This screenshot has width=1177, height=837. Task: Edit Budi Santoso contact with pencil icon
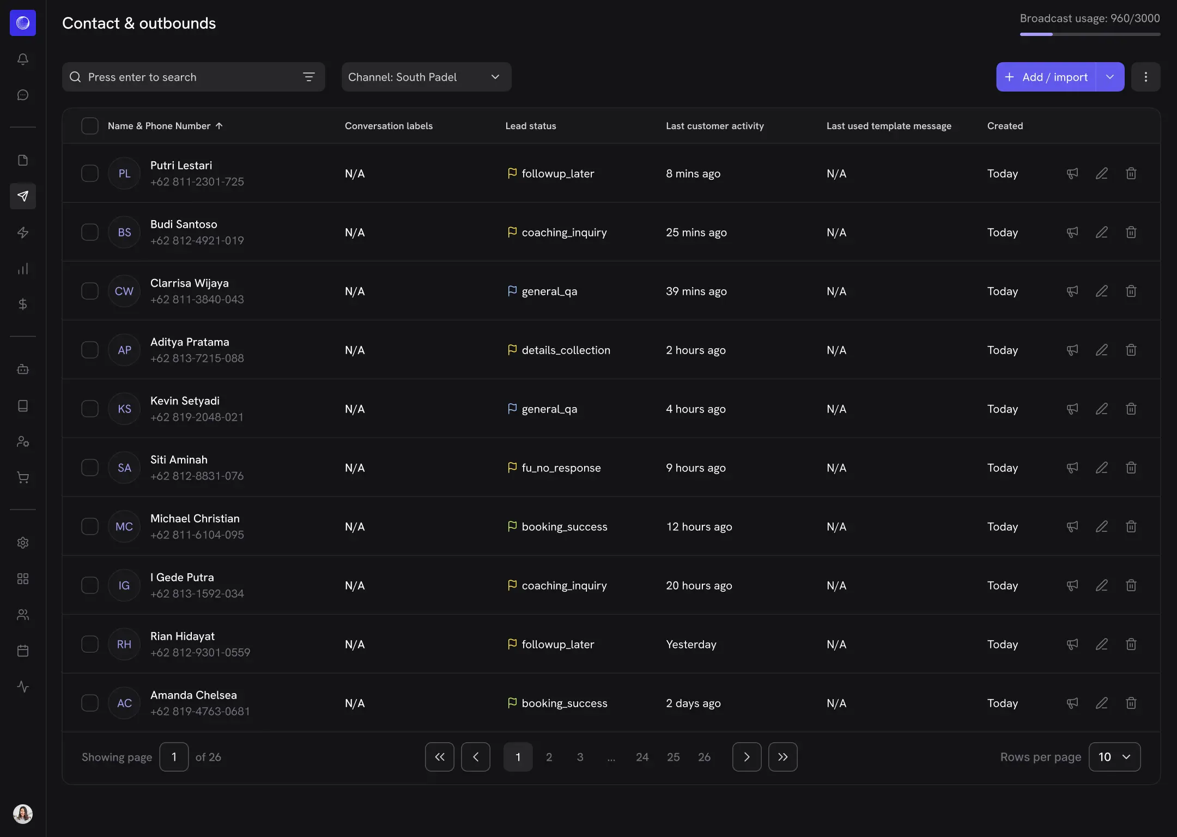[1102, 232]
